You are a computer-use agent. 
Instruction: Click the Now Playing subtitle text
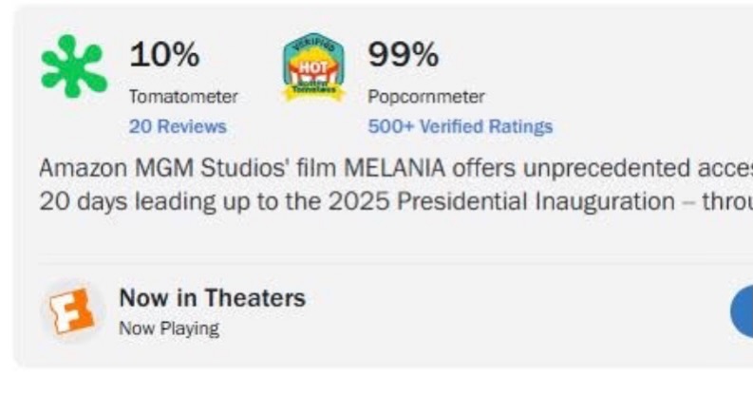click(169, 328)
